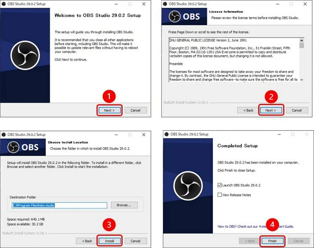Click the license text scrollbar thumb
314x248 pixels.
click(302, 45)
